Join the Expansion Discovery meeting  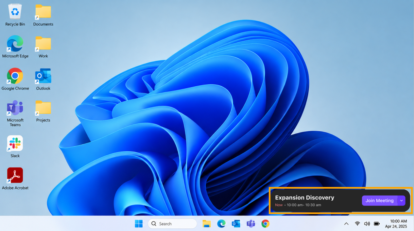(379, 201)
